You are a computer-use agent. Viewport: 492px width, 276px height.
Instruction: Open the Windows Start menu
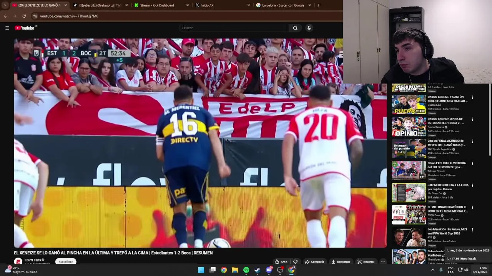pyautogui.click(x=201, y=270)
